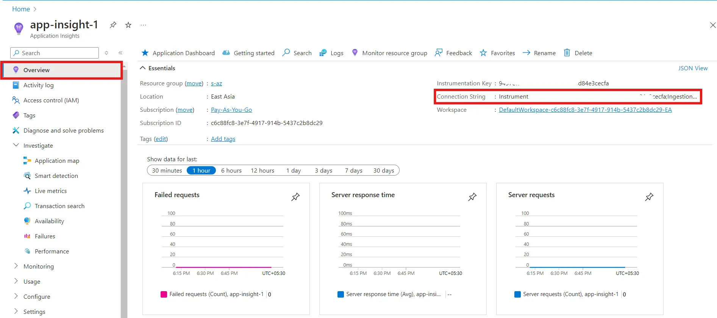Image resolution: width=717 pixels, height=318 pixels.
Task: Select the 12 hours time range
Action: [262, 171]
